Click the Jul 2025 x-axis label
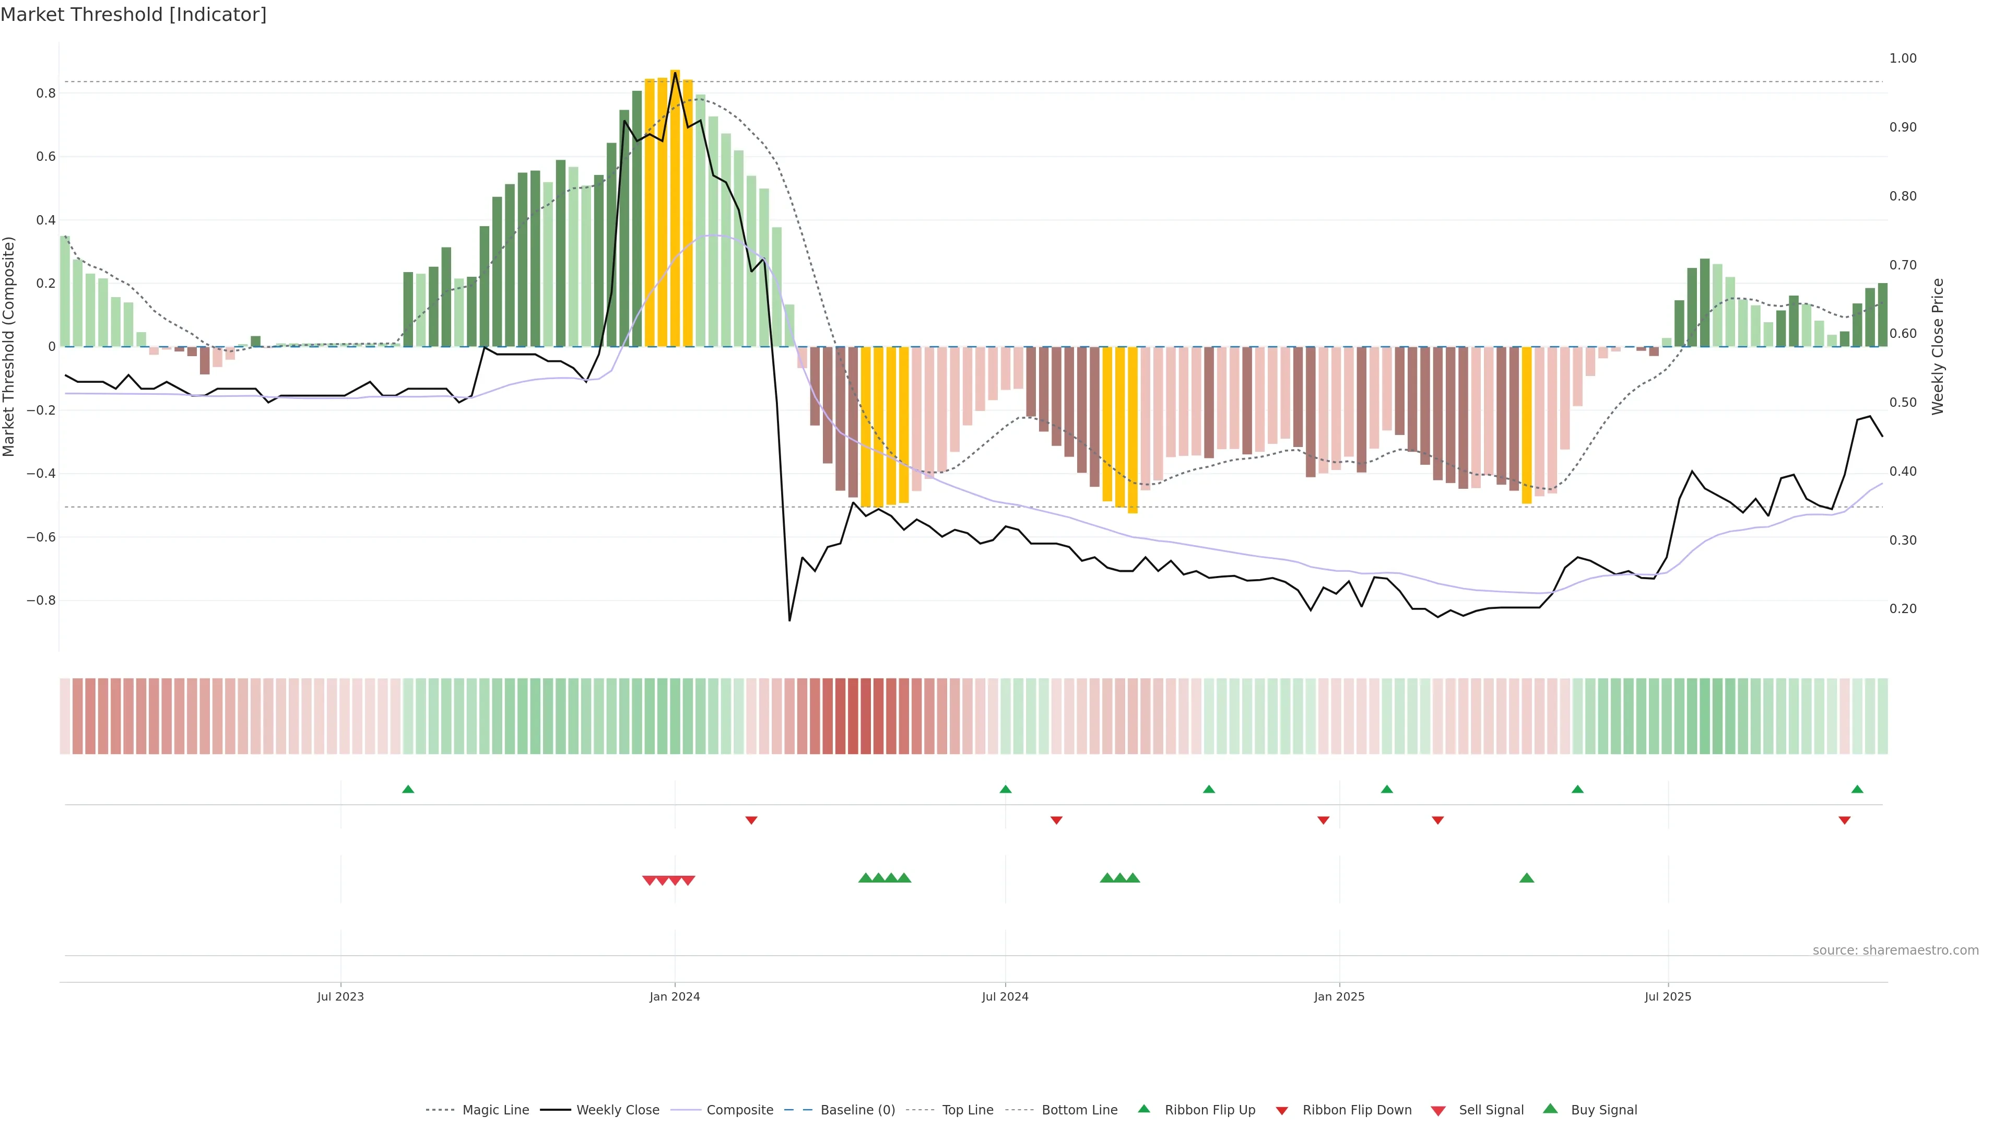Image resolution: width=2005 pixels, height=1128 pixels. point(1667,996)
